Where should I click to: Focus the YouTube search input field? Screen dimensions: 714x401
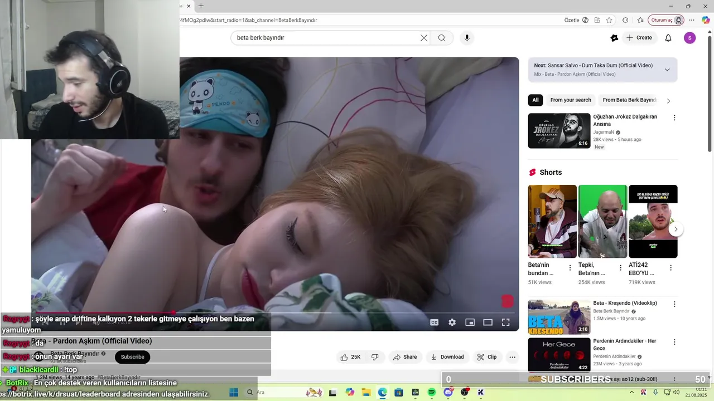(x=326, y=38)
